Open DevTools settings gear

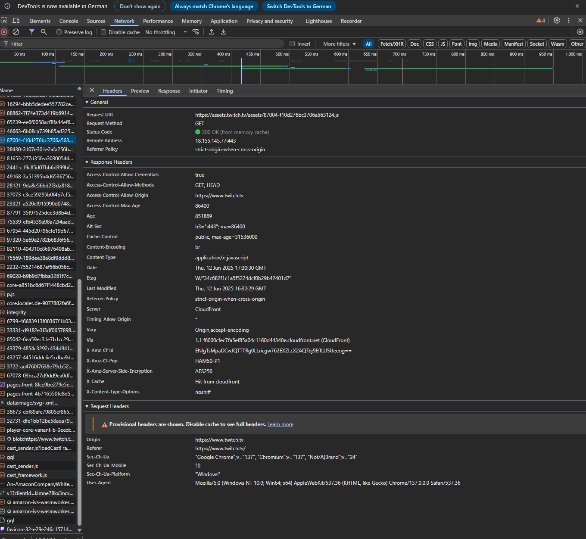tap(557, 21)
